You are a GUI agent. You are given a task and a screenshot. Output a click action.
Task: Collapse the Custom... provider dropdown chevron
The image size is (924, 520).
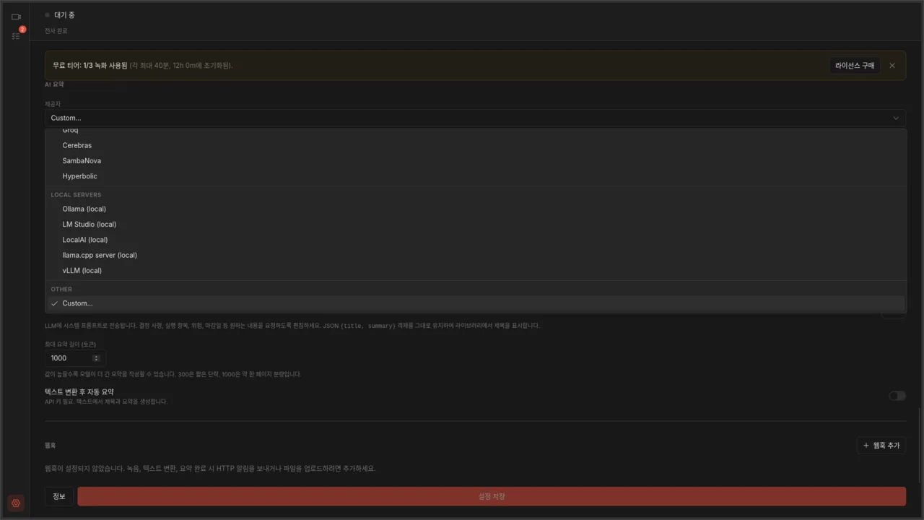click(896, 118)
